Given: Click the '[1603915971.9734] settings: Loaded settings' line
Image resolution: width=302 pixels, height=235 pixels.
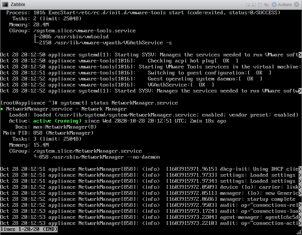Looking at the screenshot, I should tap(151, 181).
